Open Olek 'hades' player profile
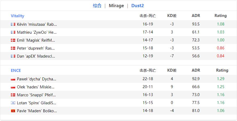This screenshot has height=121, width=237. pyautogui.click(x=35, y=87)
